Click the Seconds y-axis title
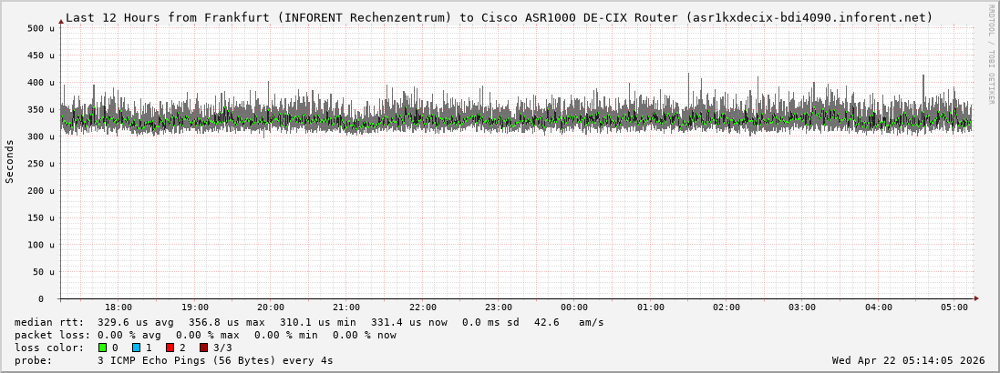The image size is (1000, 373). (10, 162)
